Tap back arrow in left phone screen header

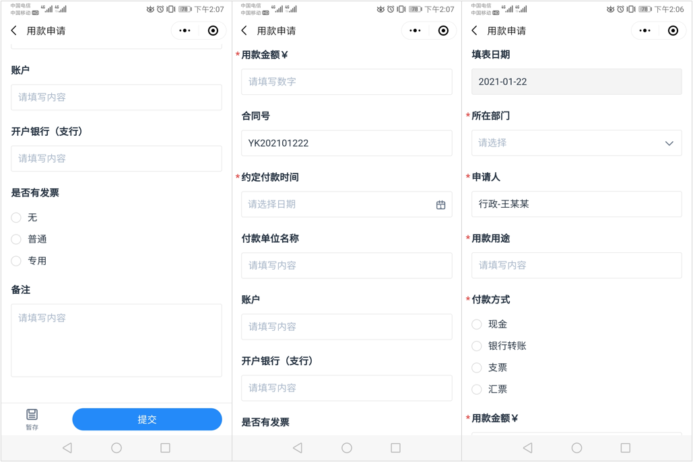tap(13, 30)
